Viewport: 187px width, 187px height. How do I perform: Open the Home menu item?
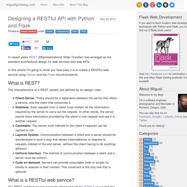[x=44, y=5]
